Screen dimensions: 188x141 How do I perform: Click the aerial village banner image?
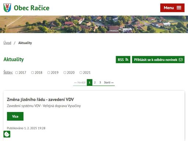(x=94, y=24)
